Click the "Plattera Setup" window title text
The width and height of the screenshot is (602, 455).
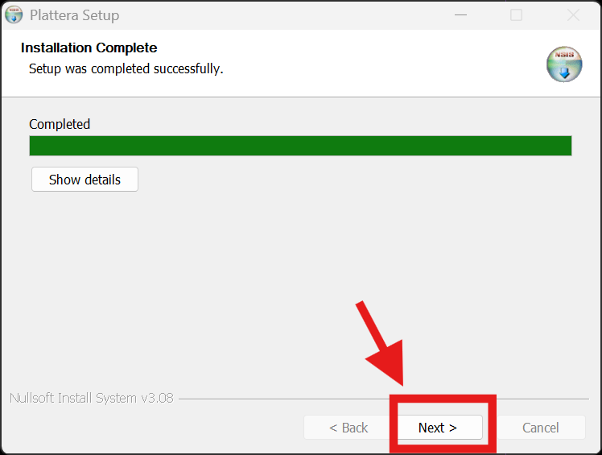[x=74, y=15]
